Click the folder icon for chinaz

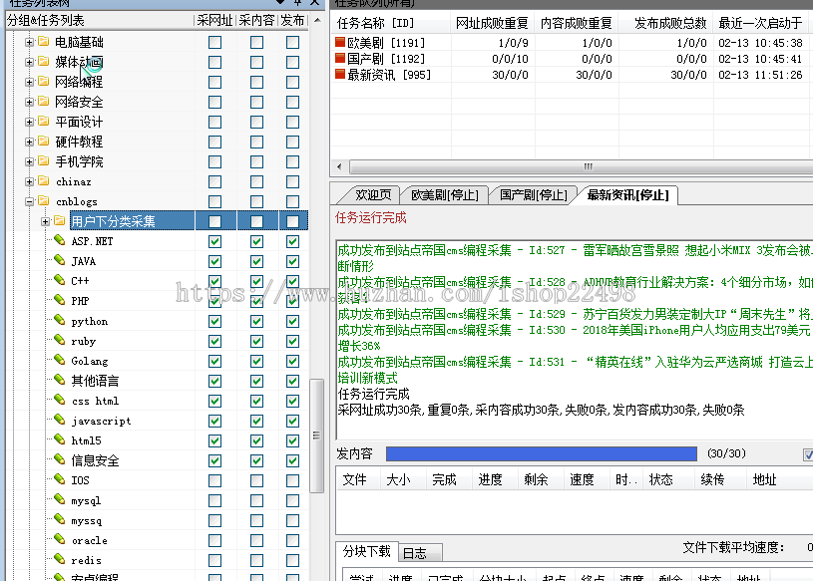click(x=44, y=180)
